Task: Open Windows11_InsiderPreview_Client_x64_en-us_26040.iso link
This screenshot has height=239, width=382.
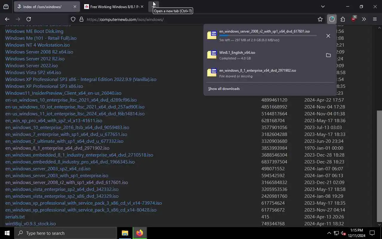Action: coord(63,93)
